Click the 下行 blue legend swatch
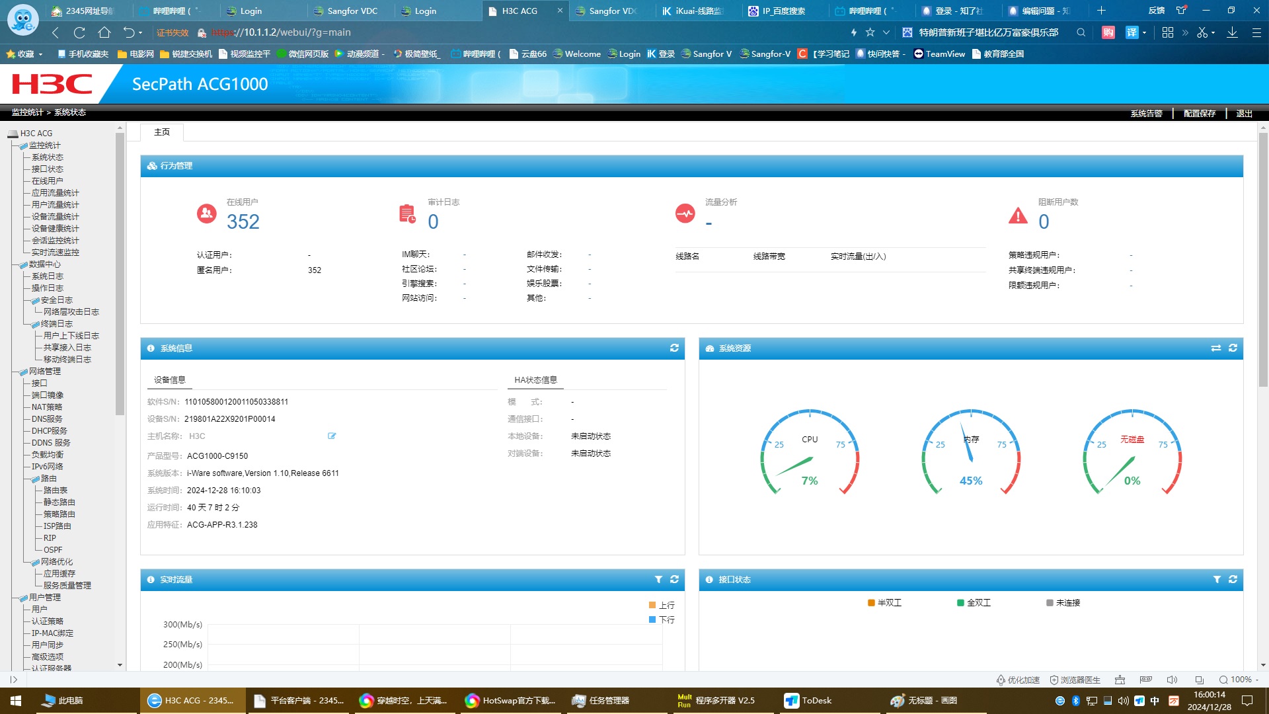The width and height of the screenshot is (1269, 714). tap(652, 619)
